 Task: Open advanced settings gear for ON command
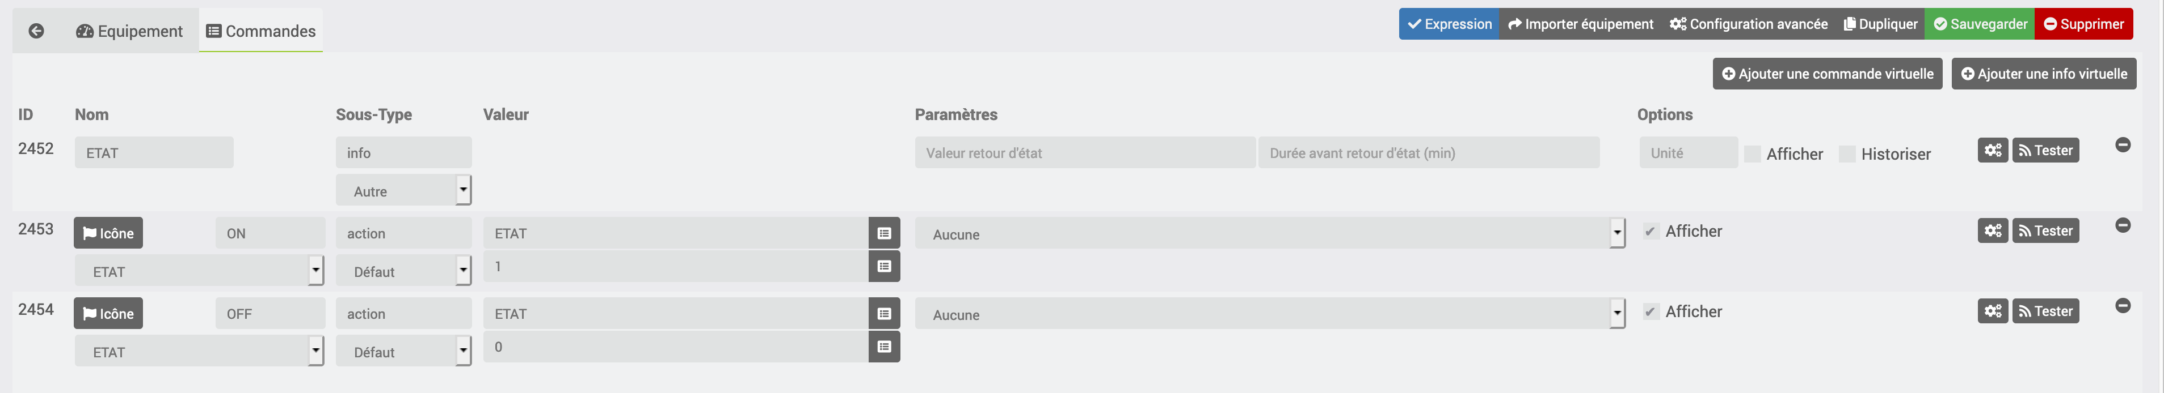(x=1993, y=230)
